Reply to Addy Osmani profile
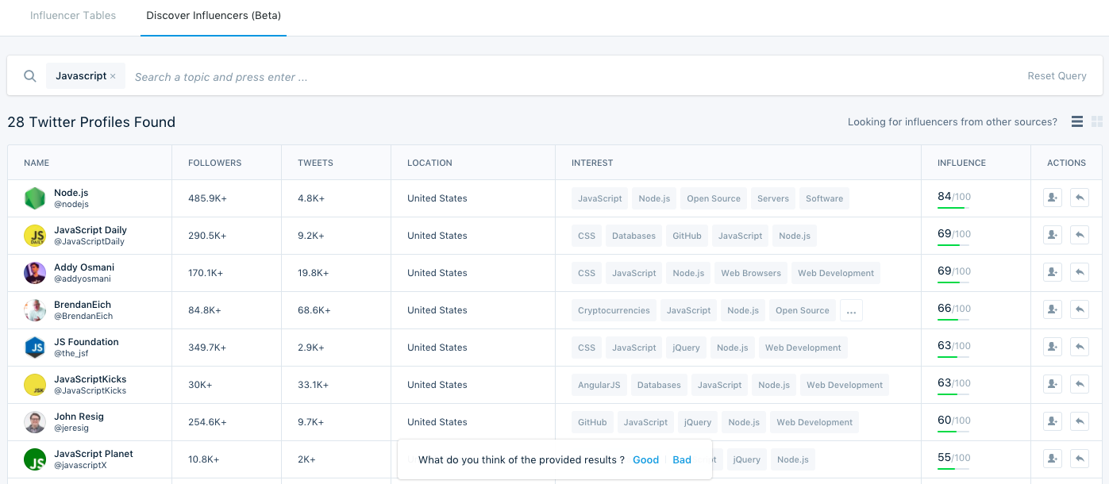The image size is (1109, 484). [1080, 272]
